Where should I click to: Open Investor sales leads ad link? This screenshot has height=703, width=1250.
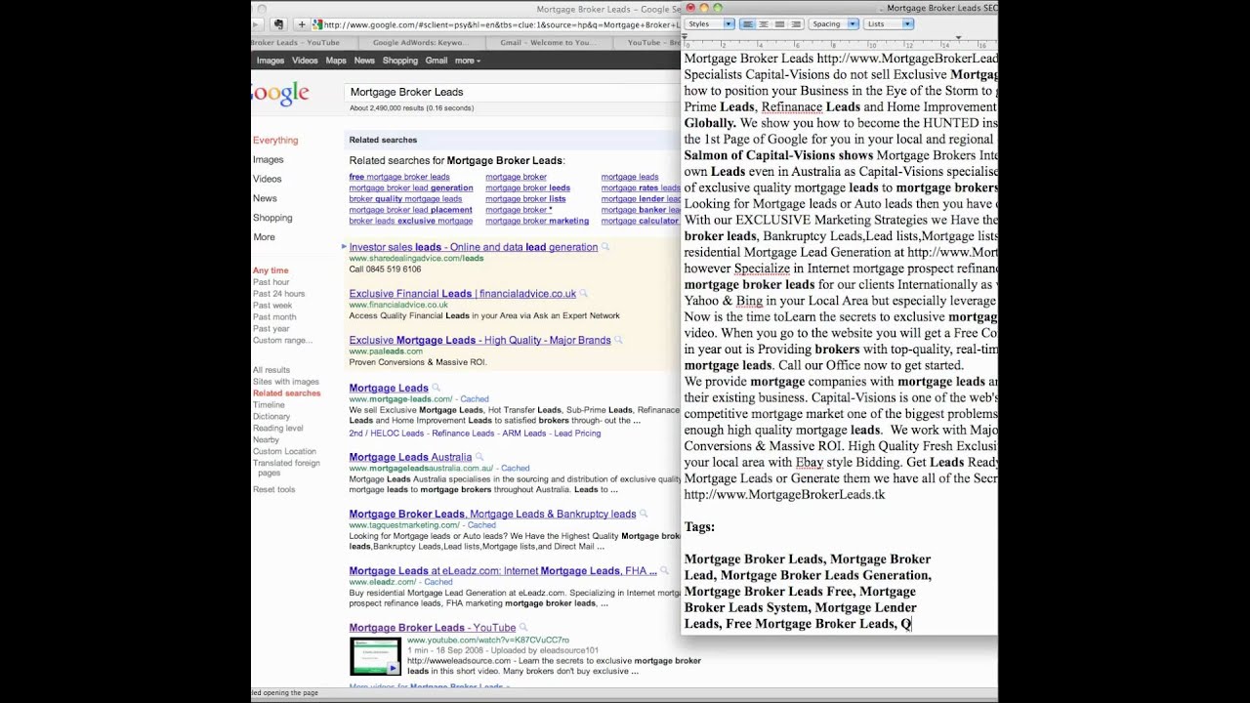click(474, 248)
